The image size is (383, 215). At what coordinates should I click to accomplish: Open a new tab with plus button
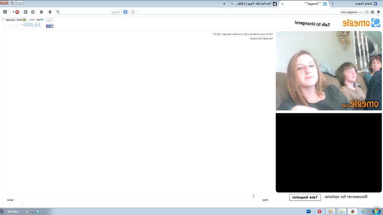(224, 4)
